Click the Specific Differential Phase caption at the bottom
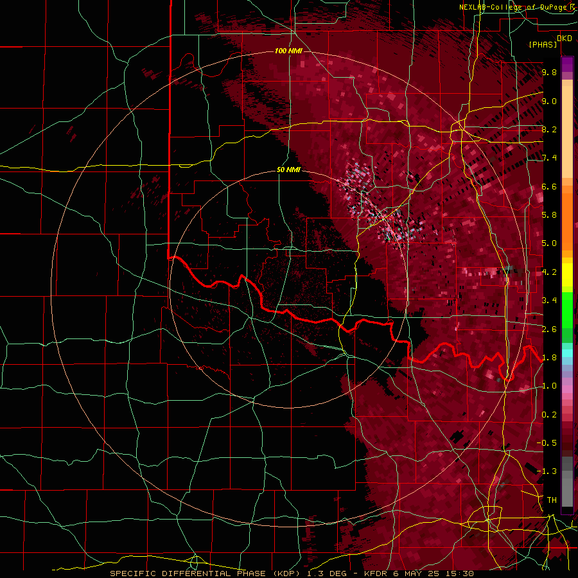Image resolution: width=578 pixels, height=578 pixels. point(292,574)
